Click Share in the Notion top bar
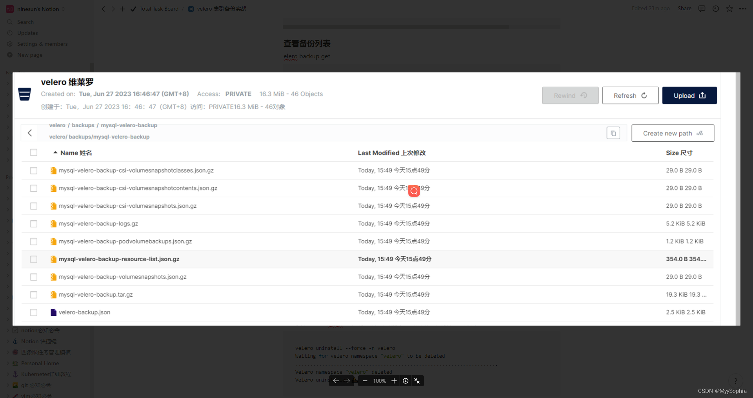 [x=684, y=9]
